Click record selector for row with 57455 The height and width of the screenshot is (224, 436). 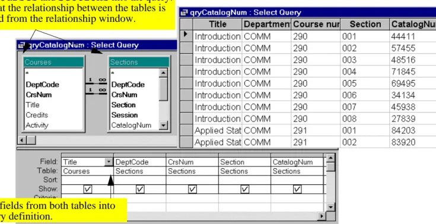tap(186, 48)
